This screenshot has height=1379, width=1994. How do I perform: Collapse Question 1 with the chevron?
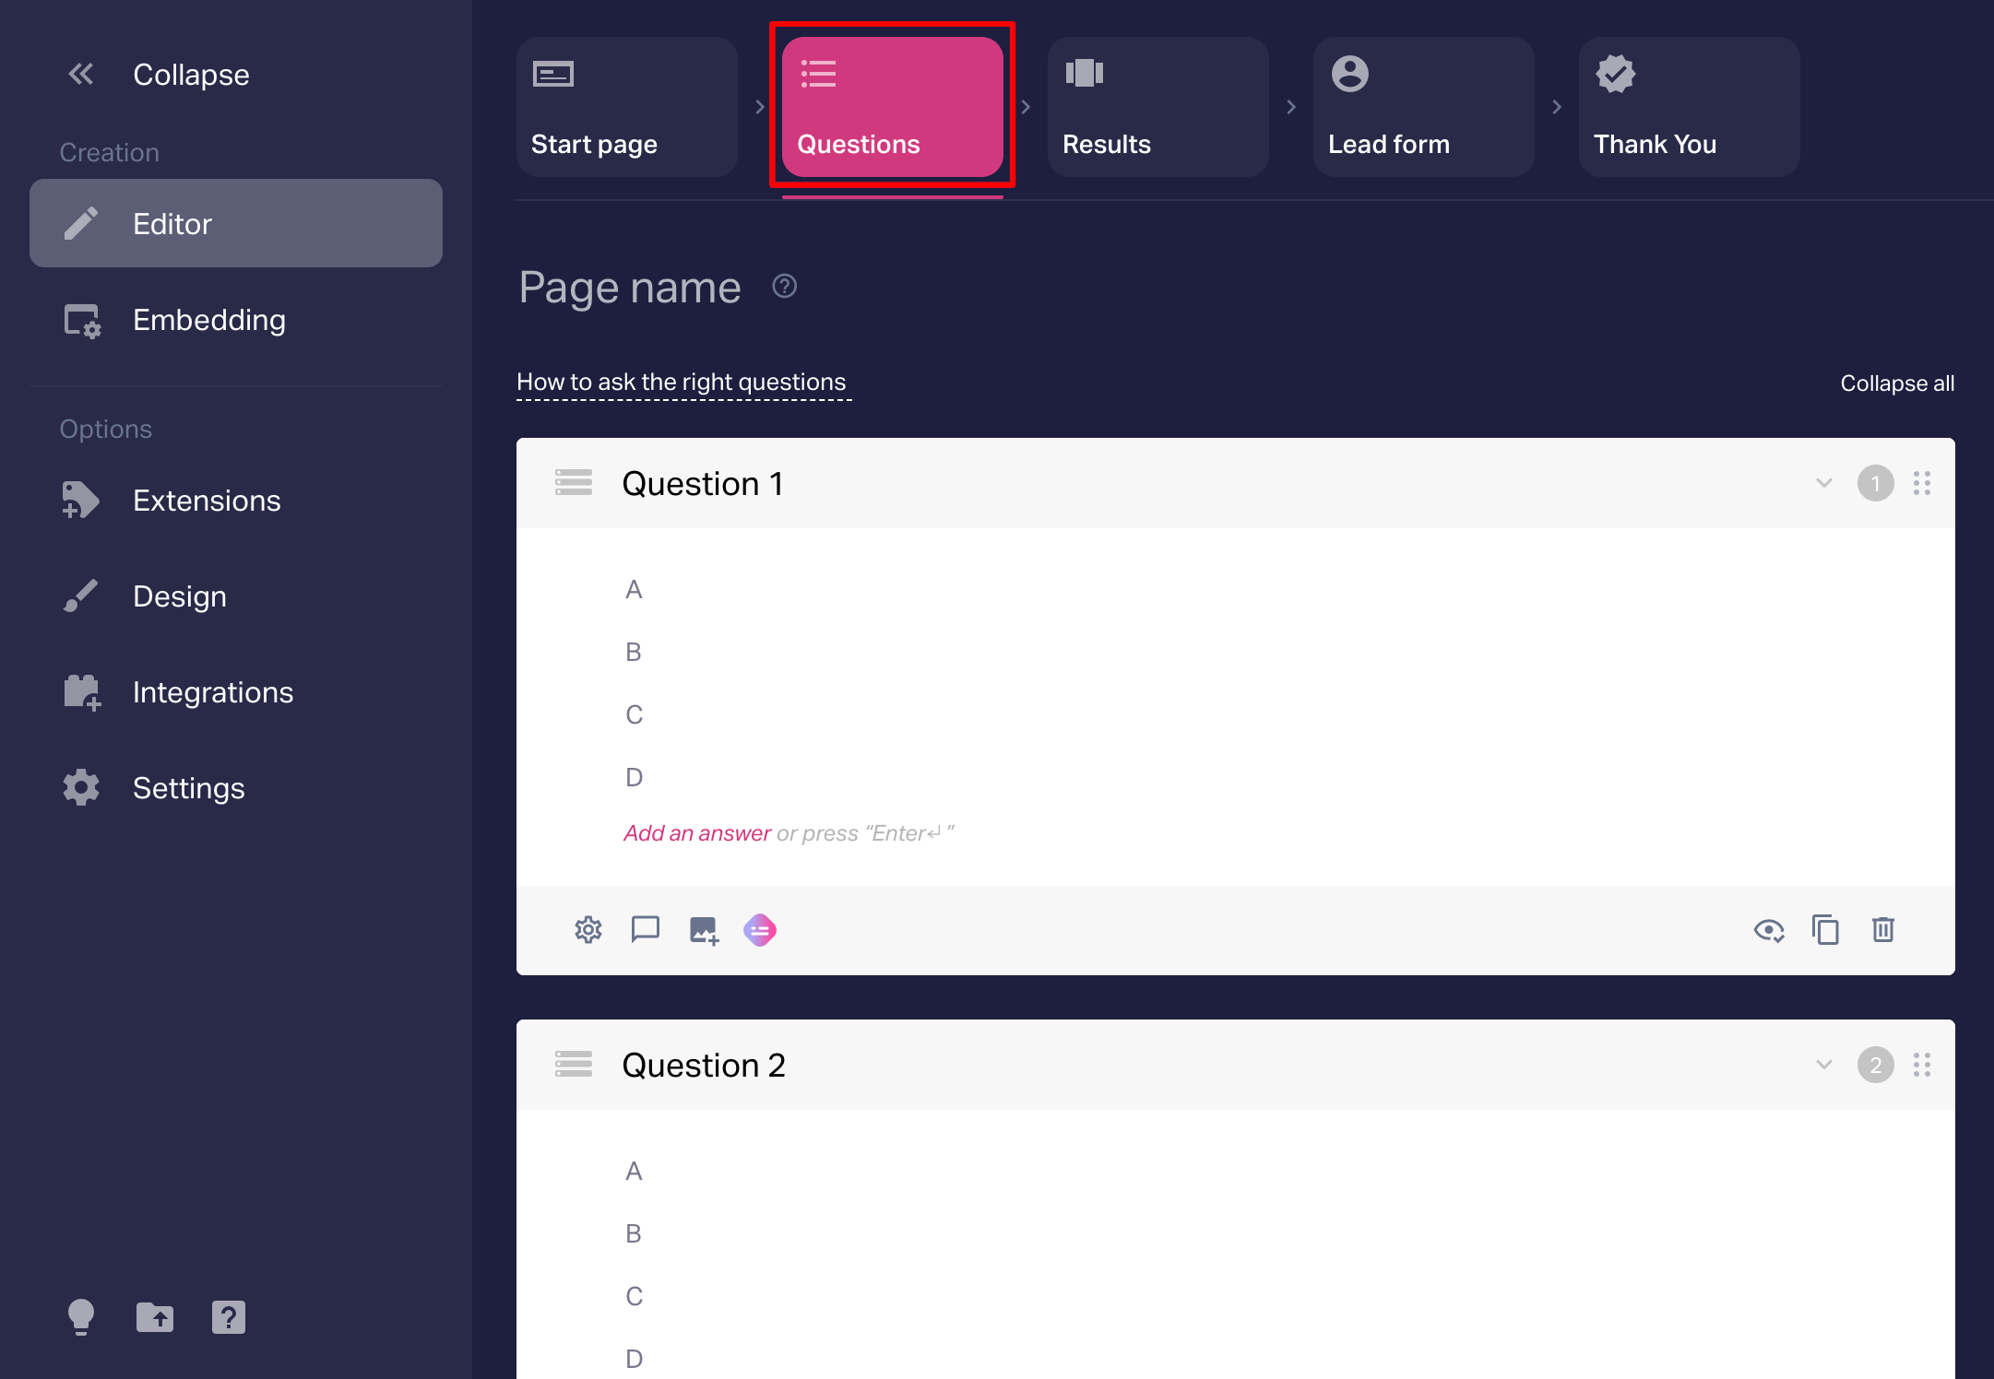[1823, 483]
